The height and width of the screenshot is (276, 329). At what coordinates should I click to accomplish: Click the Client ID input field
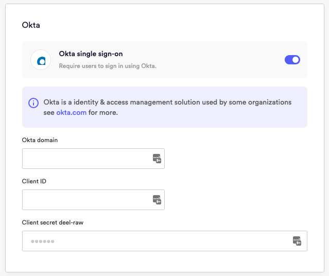(x=93, y=200)
